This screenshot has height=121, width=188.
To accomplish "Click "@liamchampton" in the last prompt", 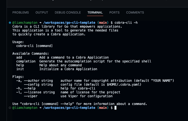I will coord(25,108).
